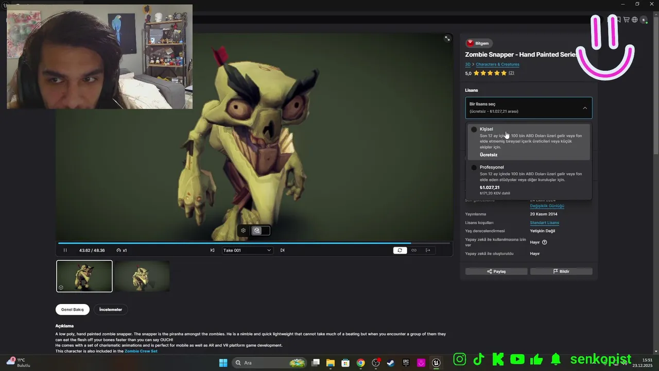The image size is (659, 371).
Task: Click the 43.62 / 48.36 time readout
Action: pos(92,250)
